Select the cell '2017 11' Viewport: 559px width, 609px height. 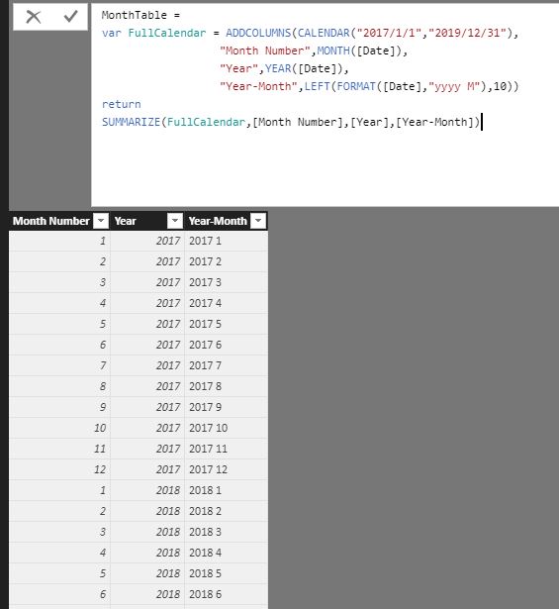point(226,449)
